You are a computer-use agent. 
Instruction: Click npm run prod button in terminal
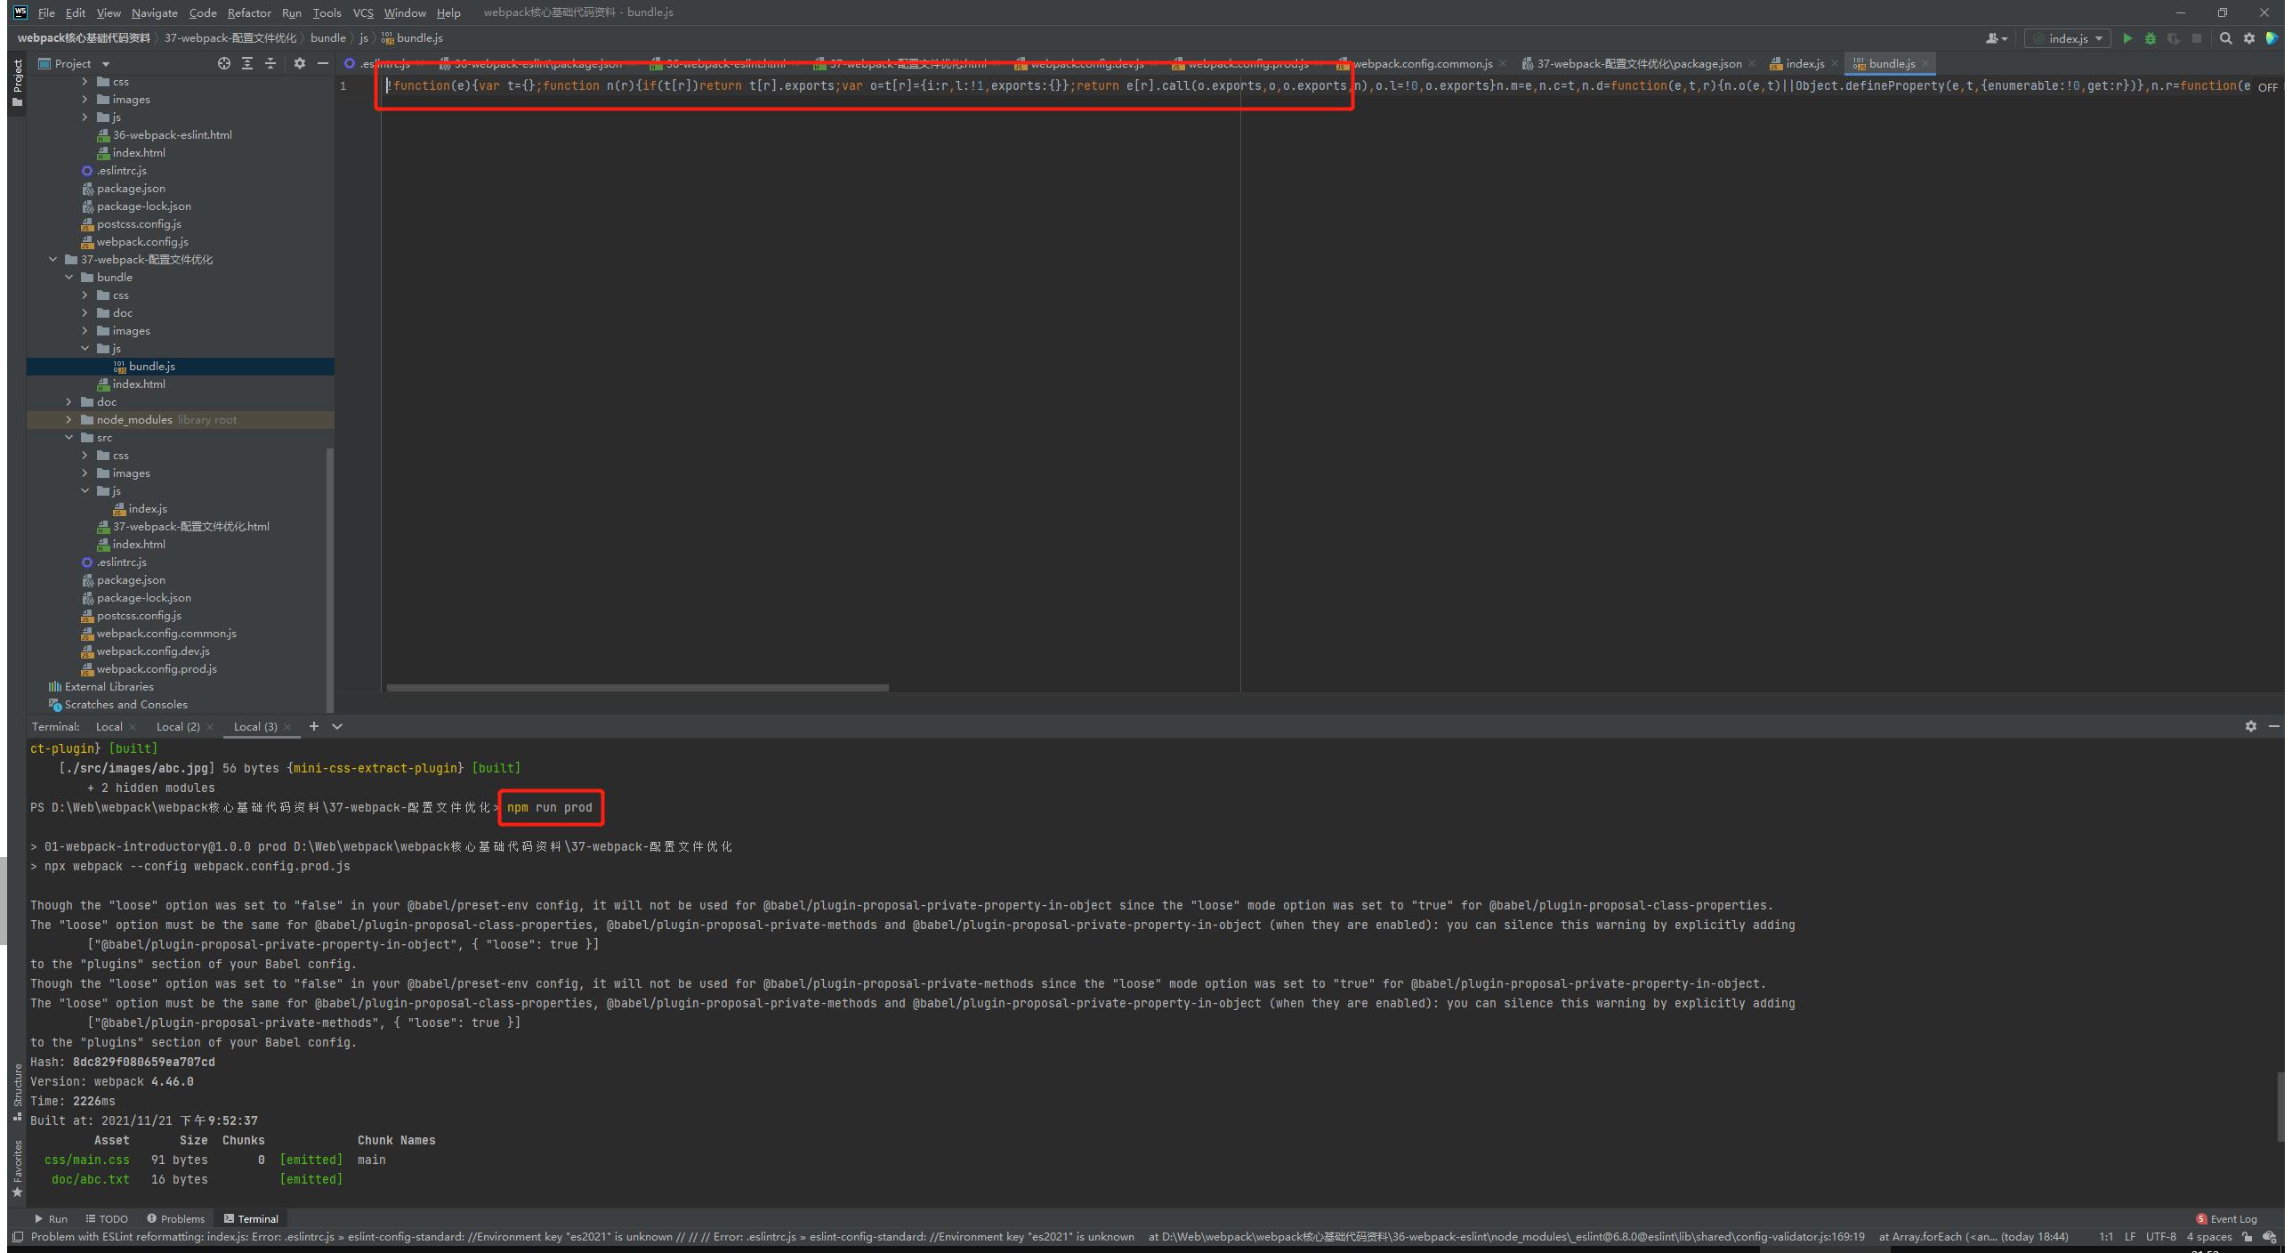click(553, 805)
